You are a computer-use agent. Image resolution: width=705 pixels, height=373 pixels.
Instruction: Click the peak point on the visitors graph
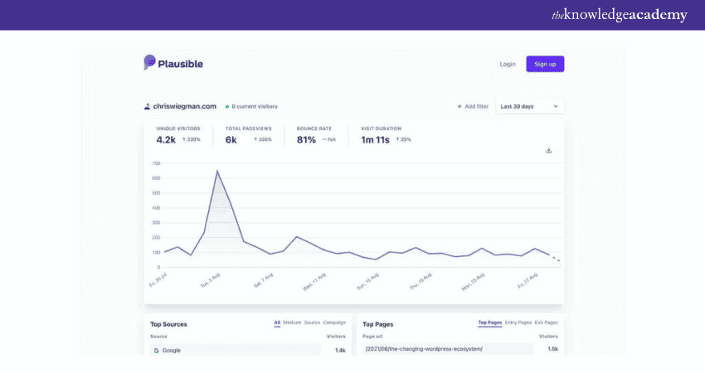(x=217, y=172)
